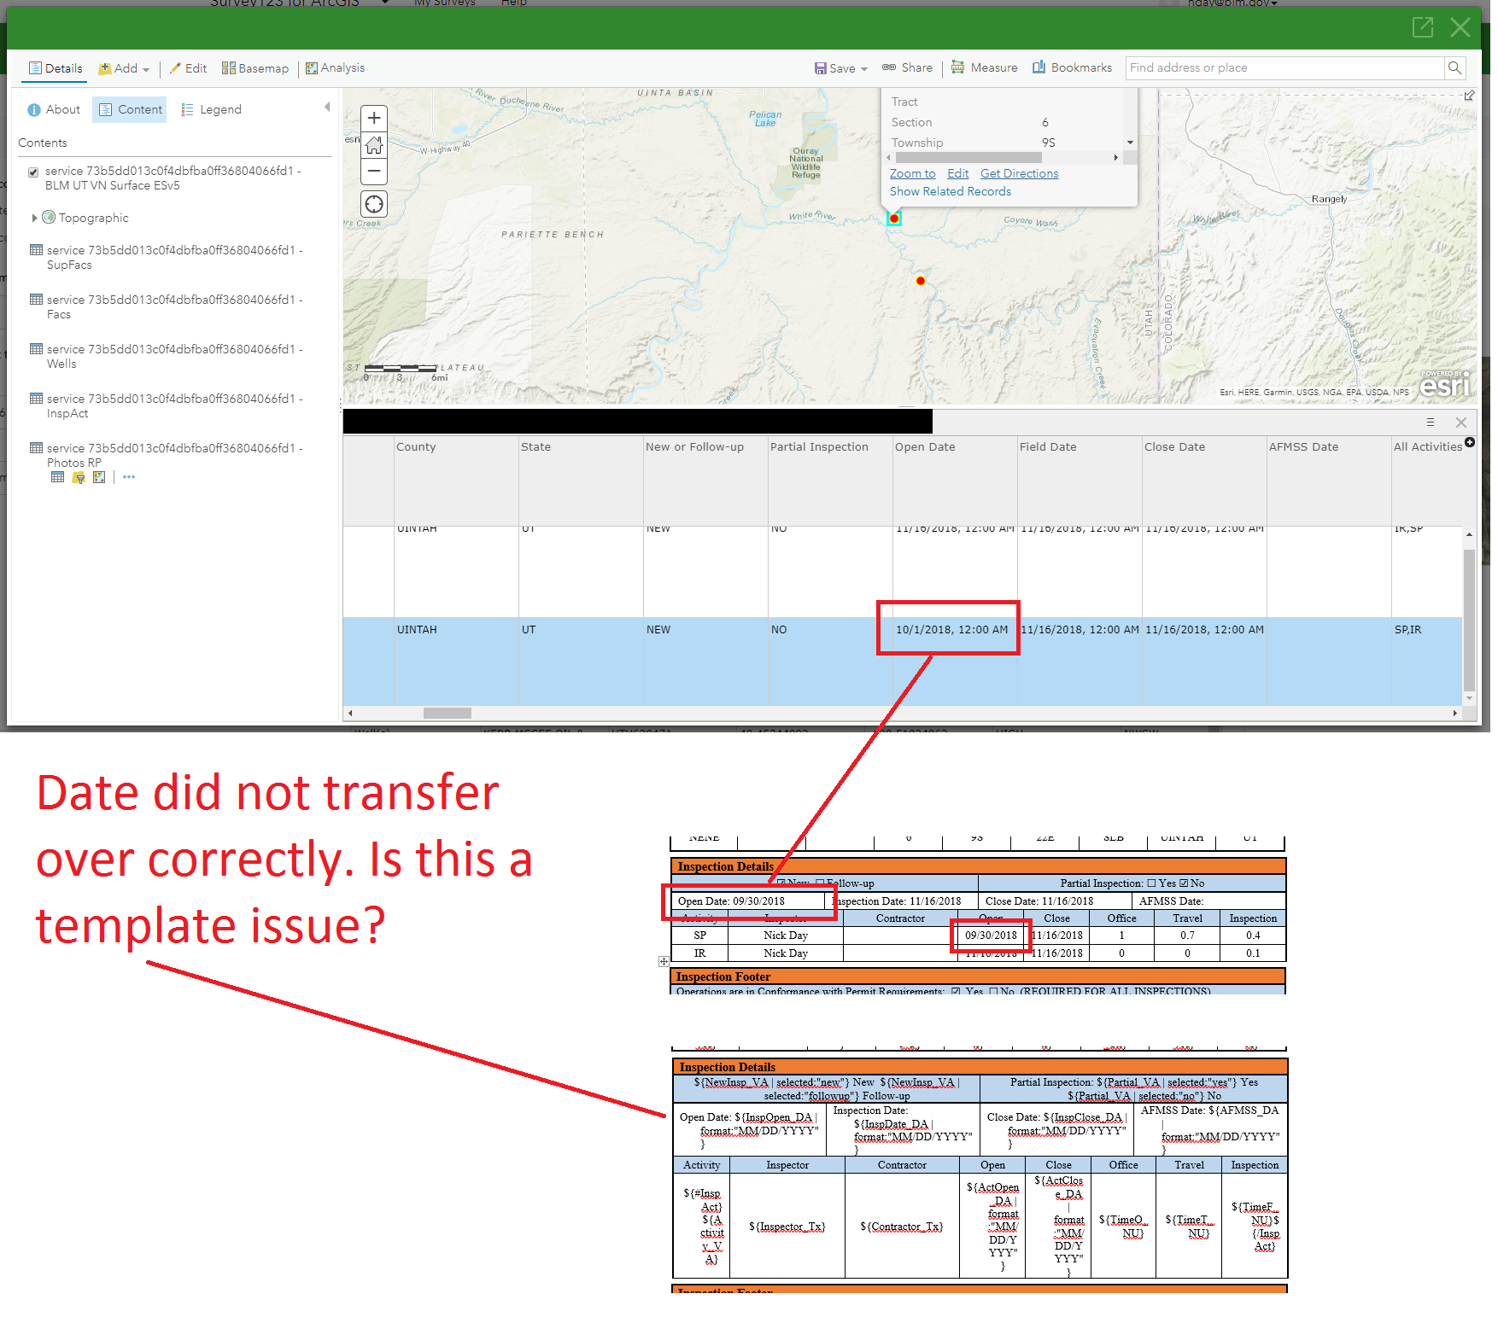Viewport: 1498px width, 1323px height.
Task: Open the Save dropdown
Action: (840, 68)
